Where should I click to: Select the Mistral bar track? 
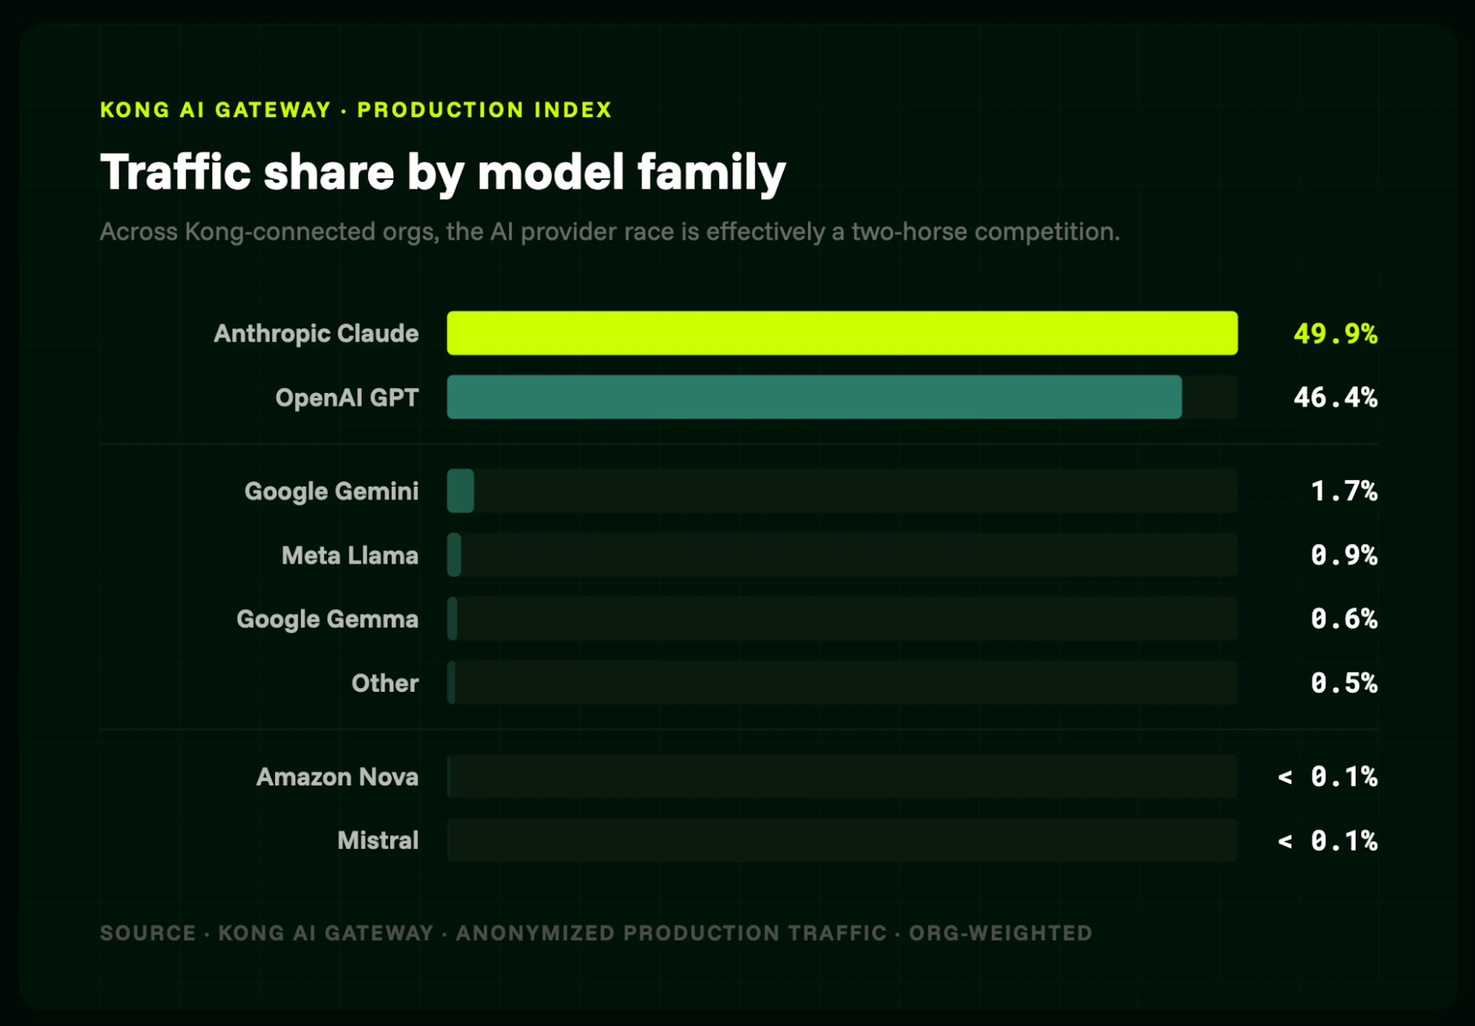pos(842,841)
